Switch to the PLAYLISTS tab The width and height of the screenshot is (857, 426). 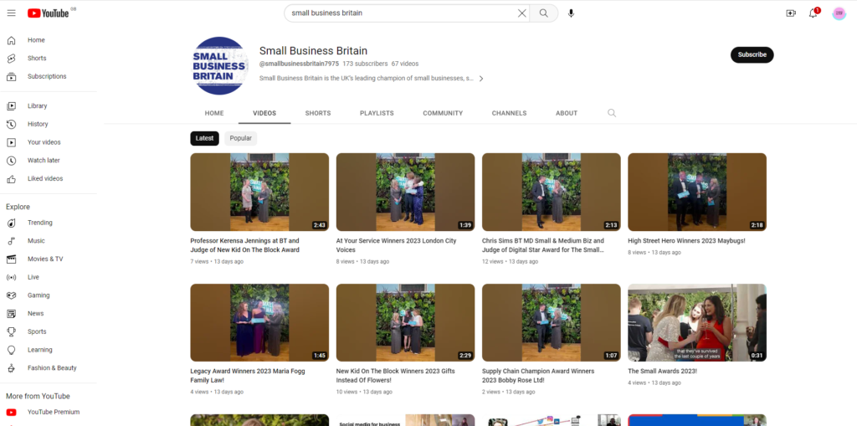(x=377, y=113)
